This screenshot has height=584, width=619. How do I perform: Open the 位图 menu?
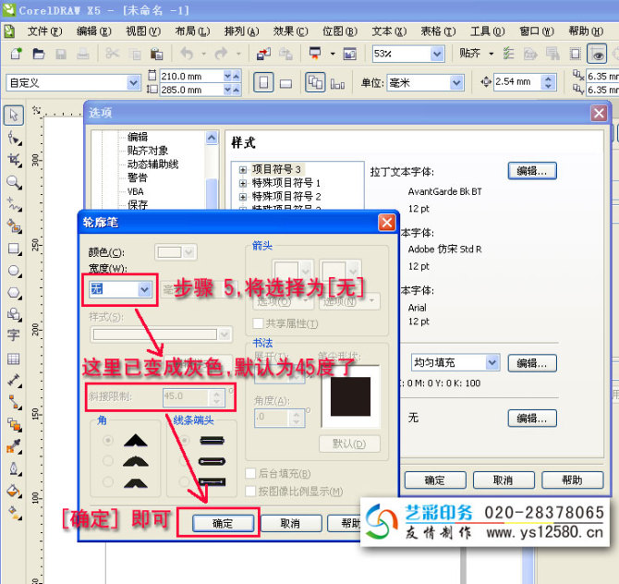[338, 30]
